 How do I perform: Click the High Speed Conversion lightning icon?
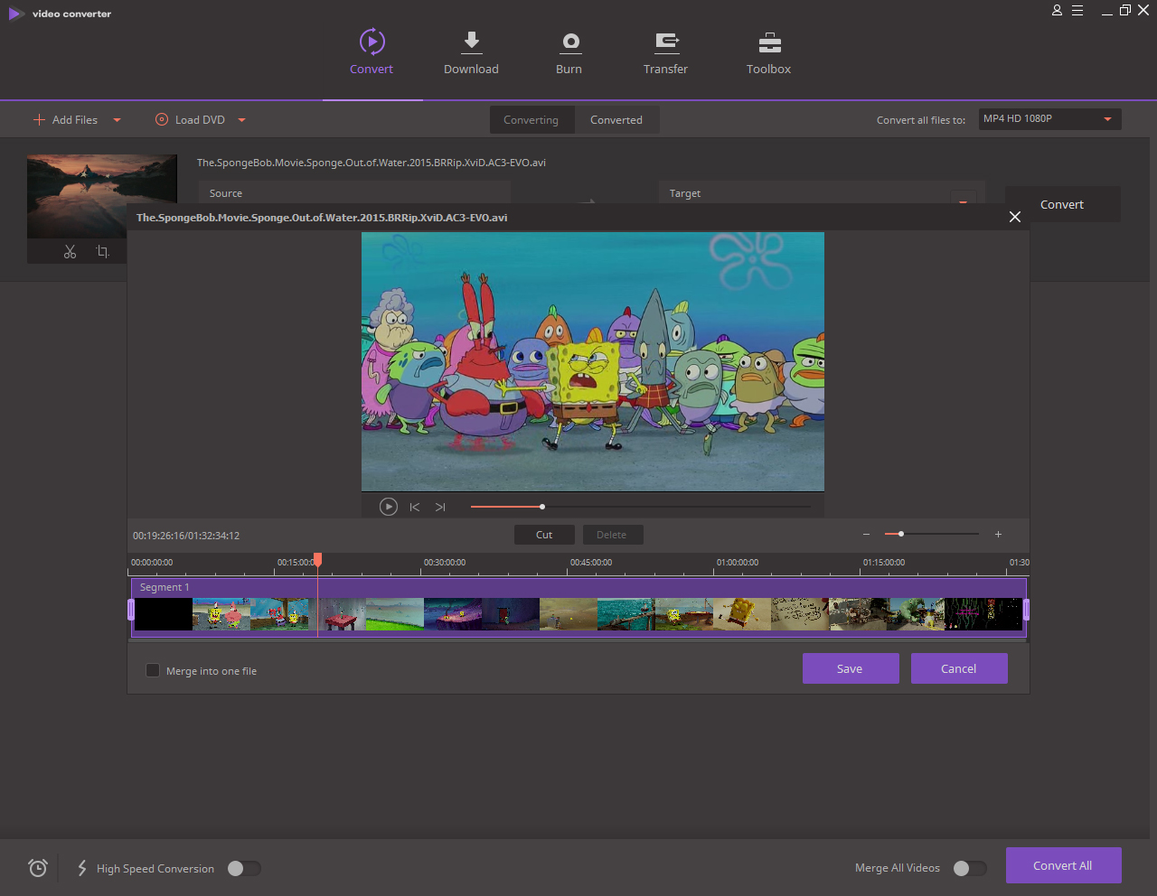coord(82,868)
